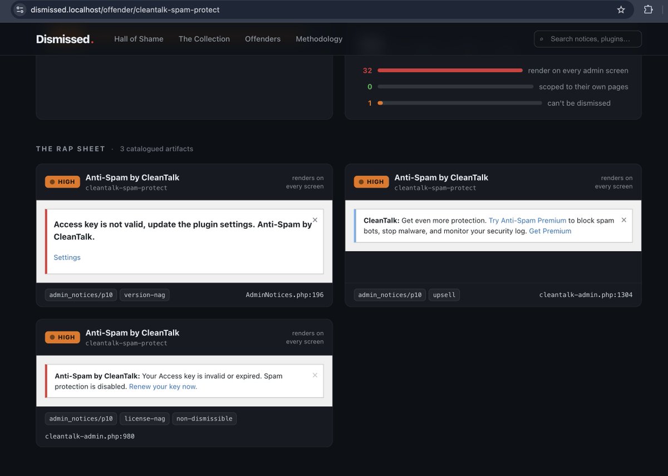The width and height of the screenshot is (668, 476).
Task: Click 'THE RAP SHEET' heading
Action: point(71,149)
